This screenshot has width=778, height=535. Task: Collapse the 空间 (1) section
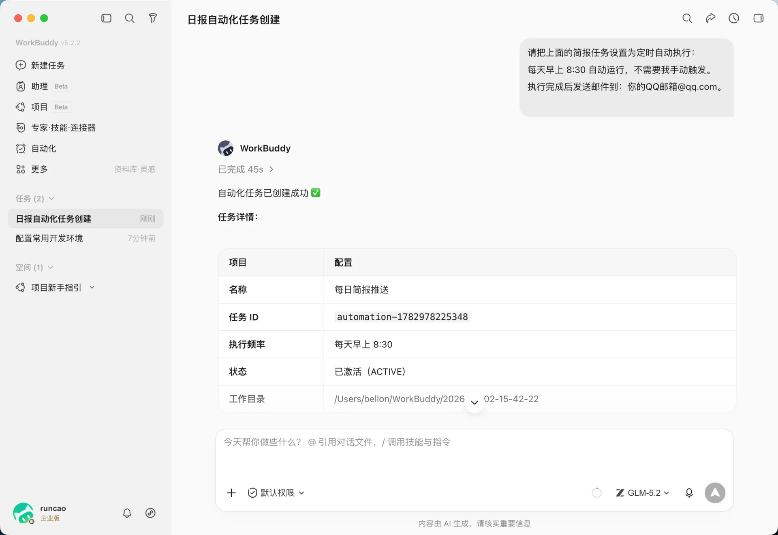34,267
